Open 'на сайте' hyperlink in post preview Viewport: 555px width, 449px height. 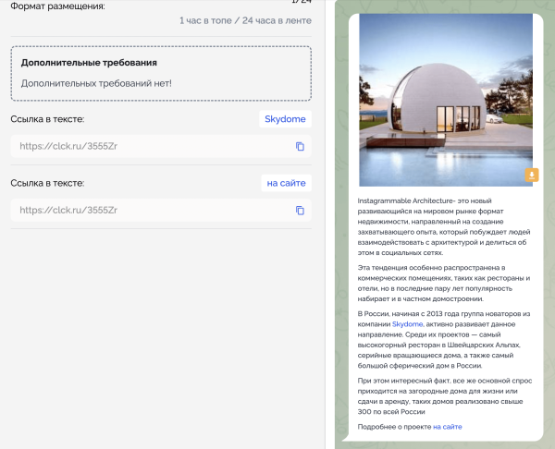448,427
